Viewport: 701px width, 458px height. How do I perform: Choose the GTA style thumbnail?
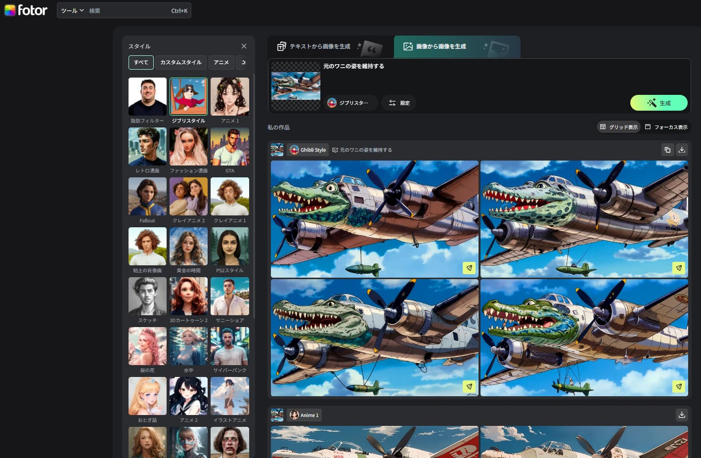[x=230, y=147]
